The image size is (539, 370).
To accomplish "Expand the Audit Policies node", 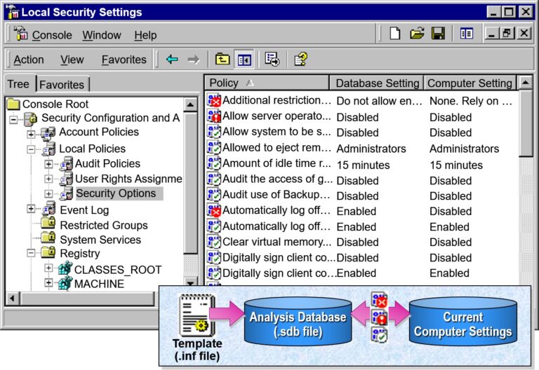I will (48, 164).
